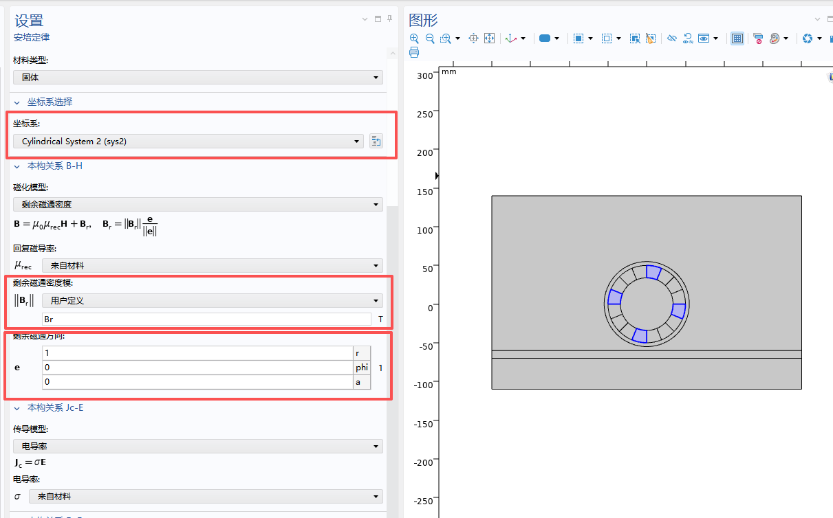
Task: Click the zoom out icon
Action: tap(430, 38)
